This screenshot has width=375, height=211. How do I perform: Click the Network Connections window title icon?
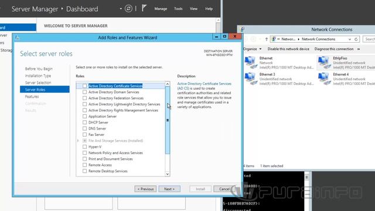pyautogui.click(x=242, y=29)
